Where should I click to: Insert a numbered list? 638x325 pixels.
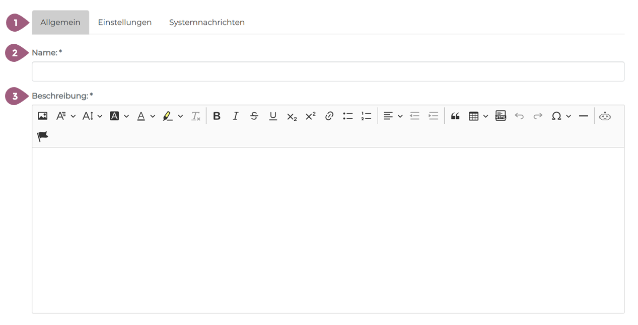click(366, 116)
